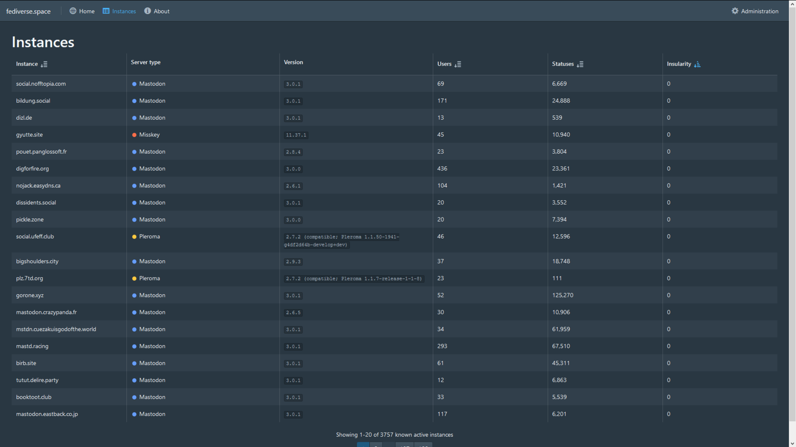Click the globe icon beside Home
The width and height of the screenshot is (796, 447).
coord(73,11)
